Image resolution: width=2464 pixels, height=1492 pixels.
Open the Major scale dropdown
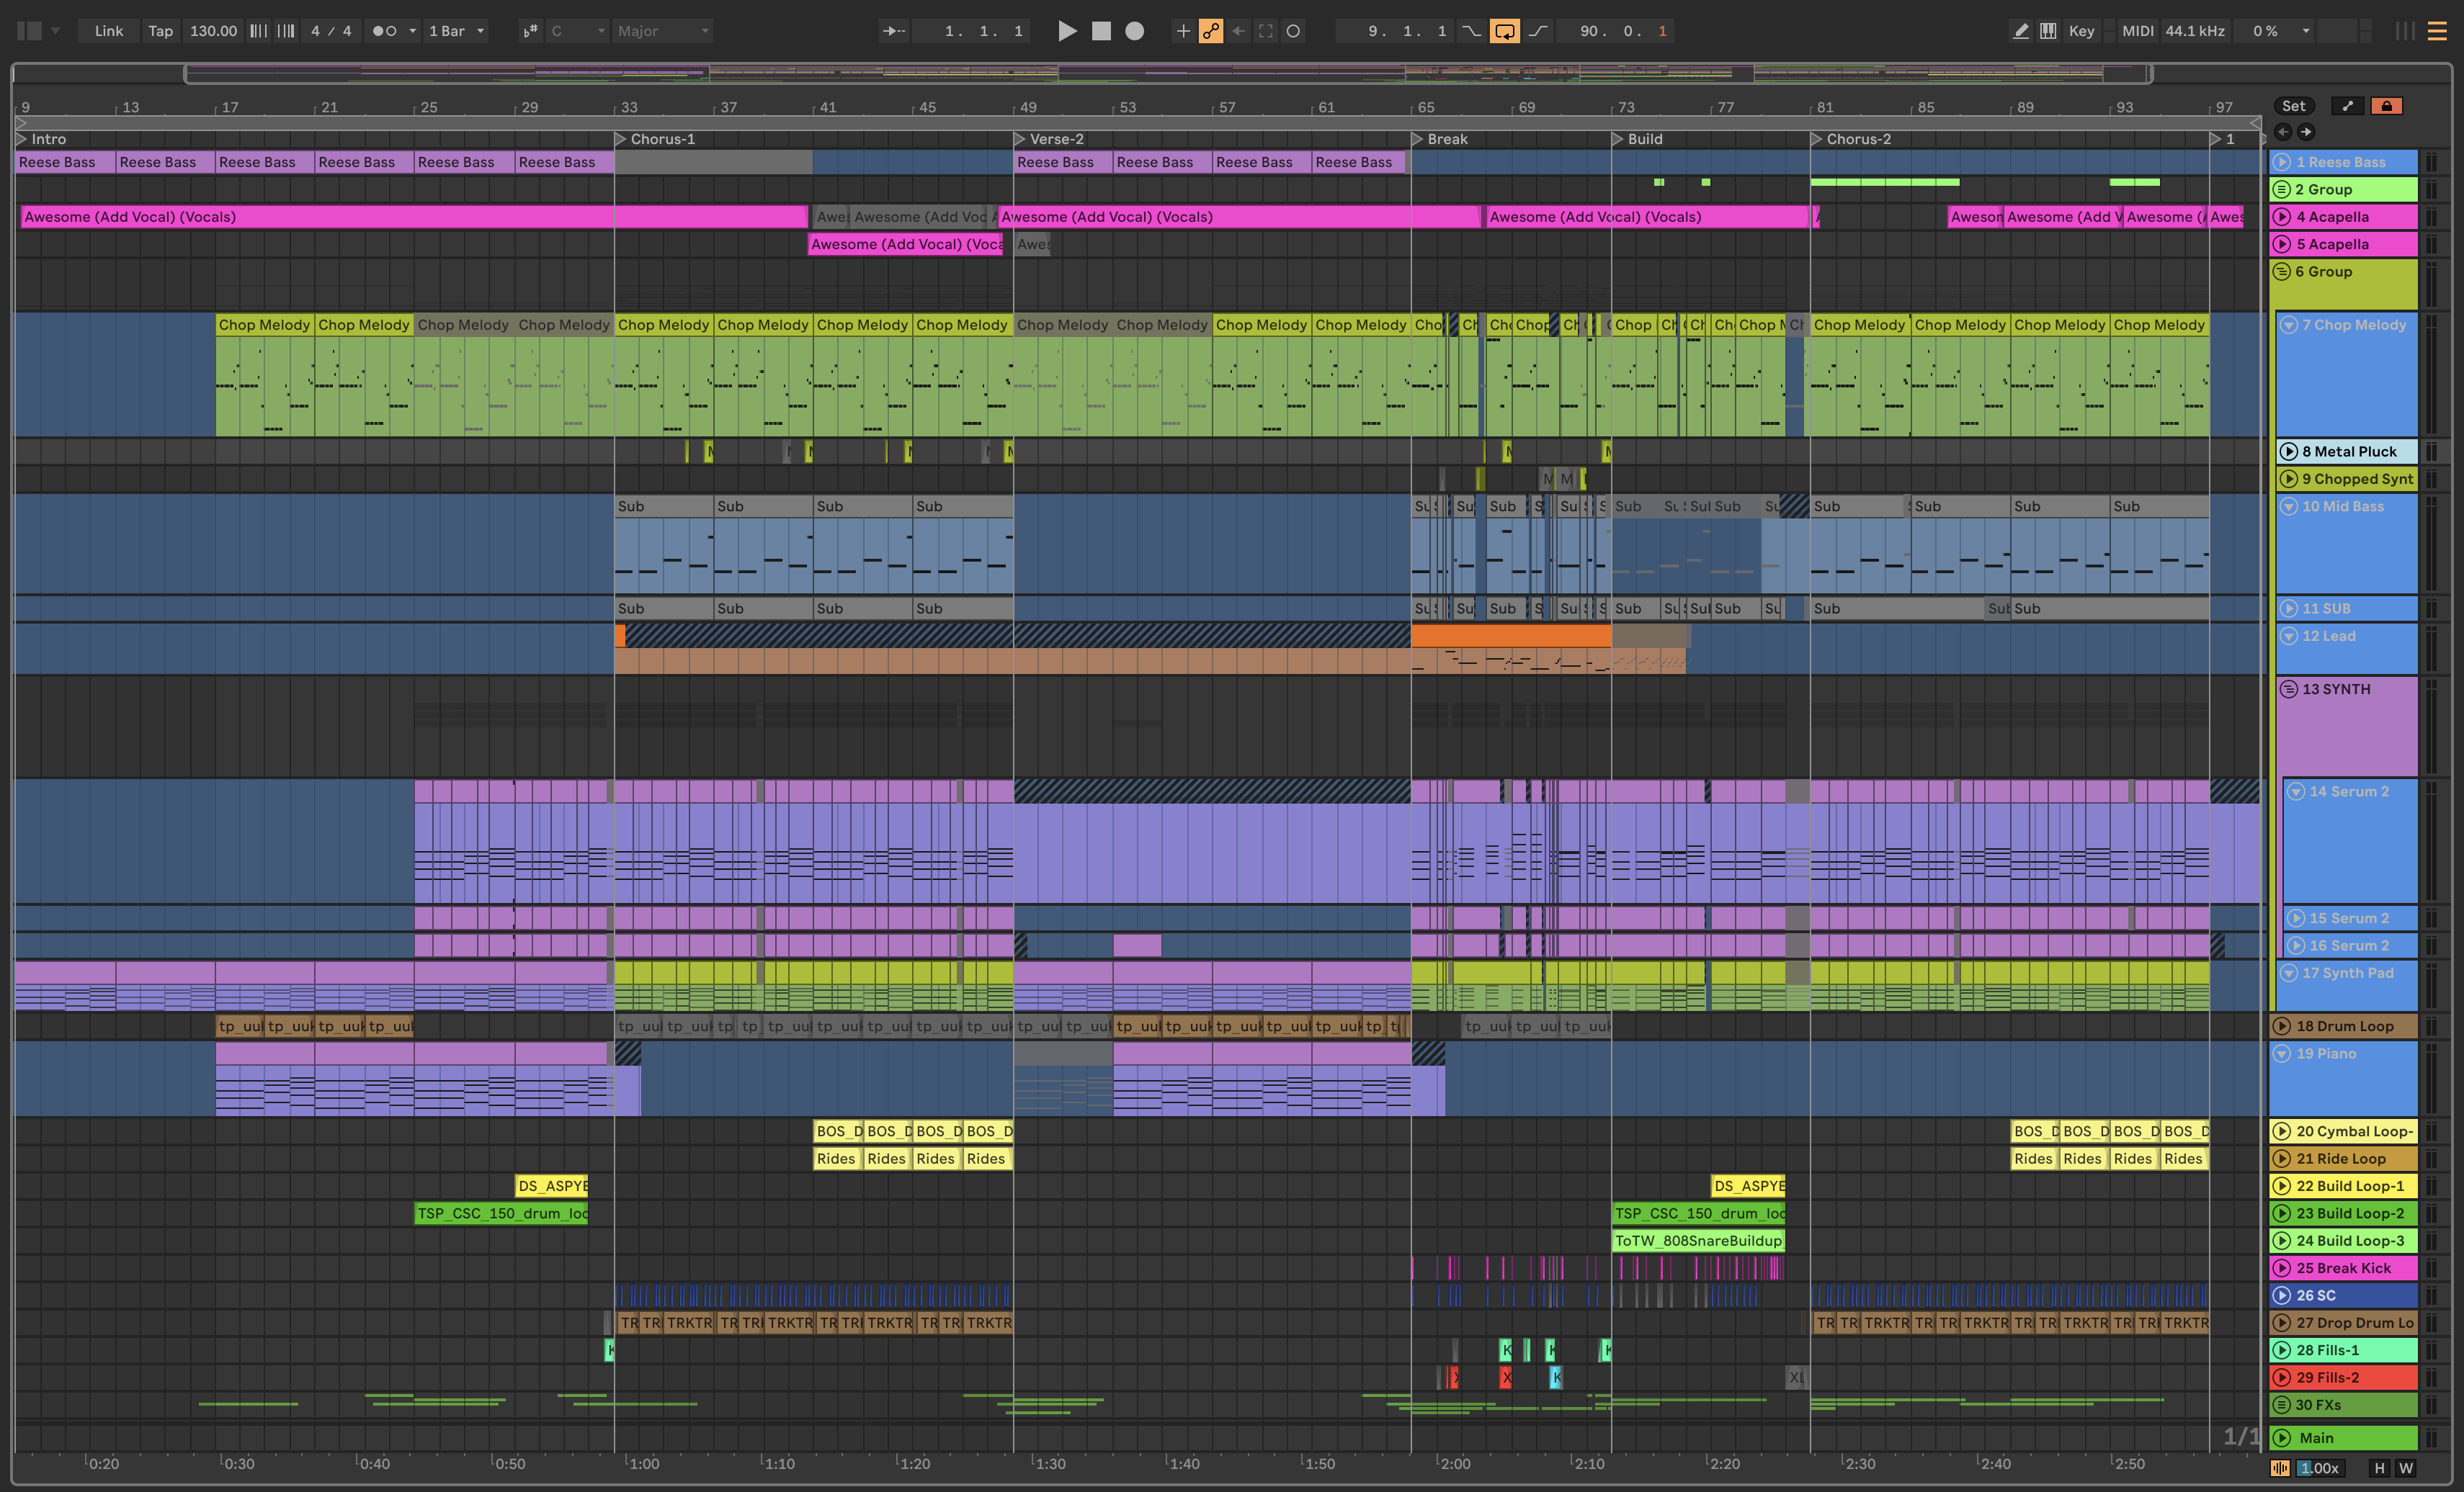click(x=662, y=31)
